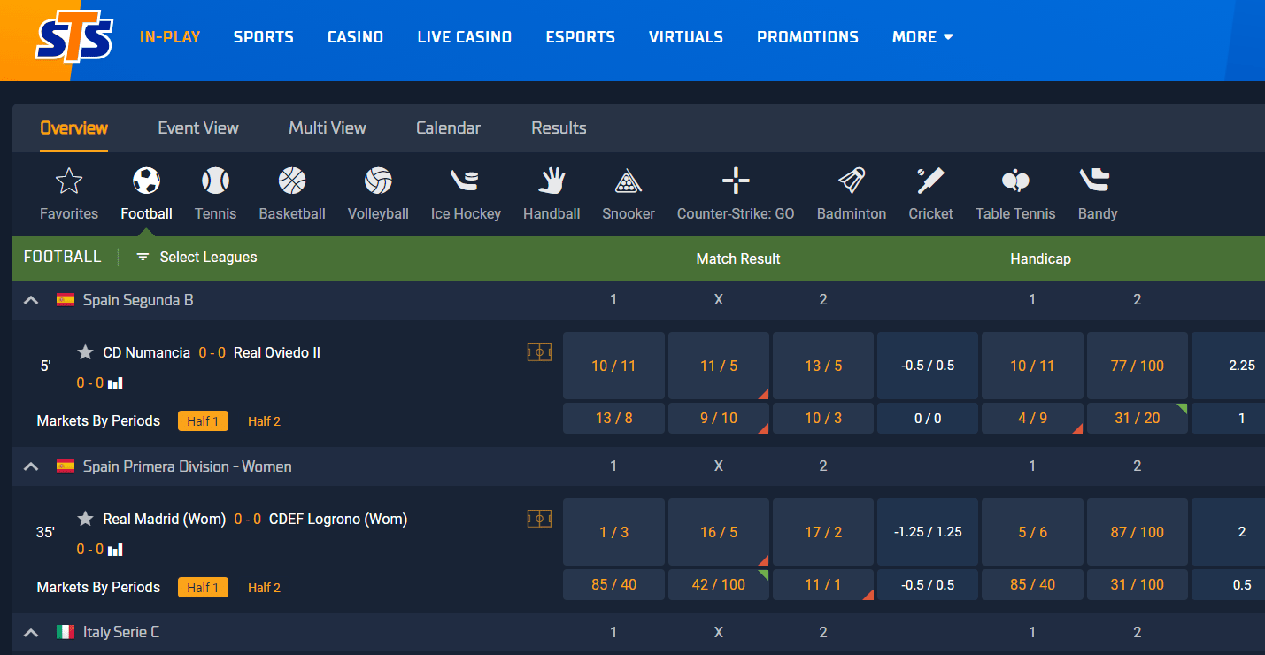1265x655 pixels.
Task: Toggle Half 2 for Real Madrid (Wom) match
Action: tap(264, 587)
